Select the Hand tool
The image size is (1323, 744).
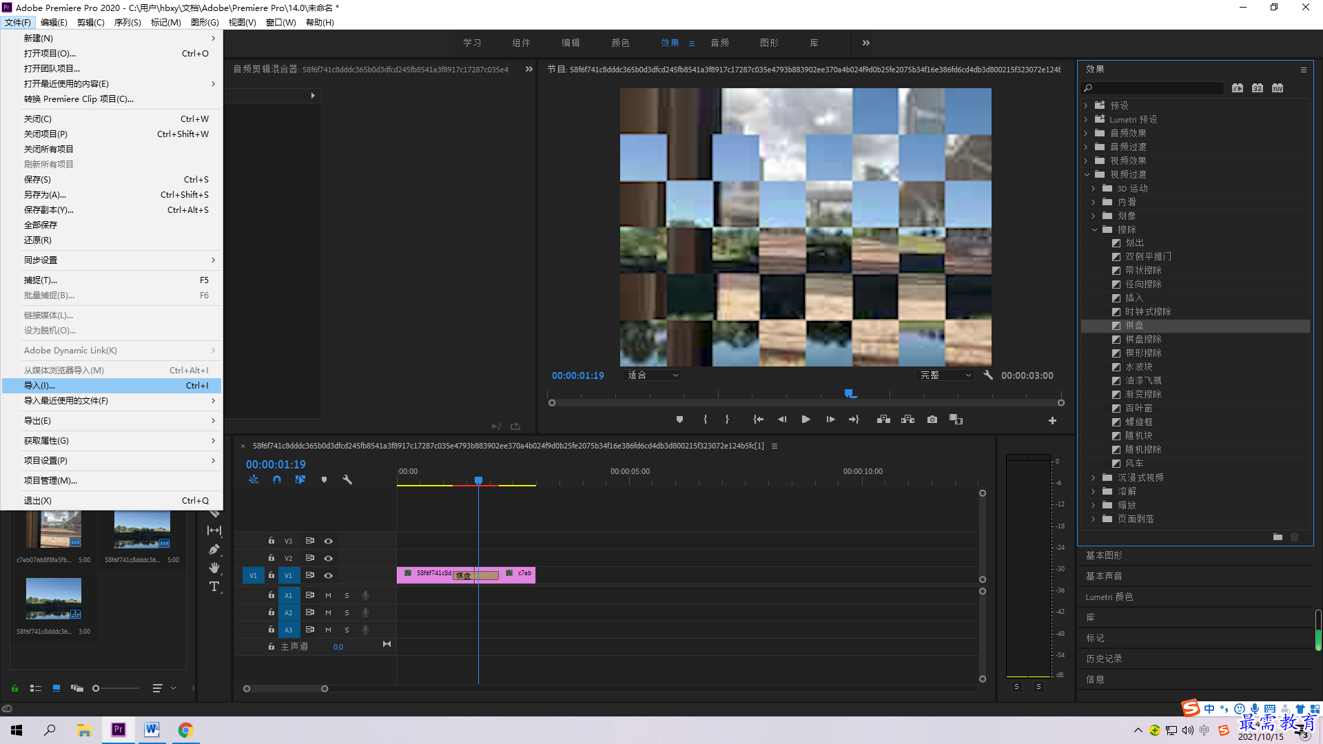(x=214, y=568)
